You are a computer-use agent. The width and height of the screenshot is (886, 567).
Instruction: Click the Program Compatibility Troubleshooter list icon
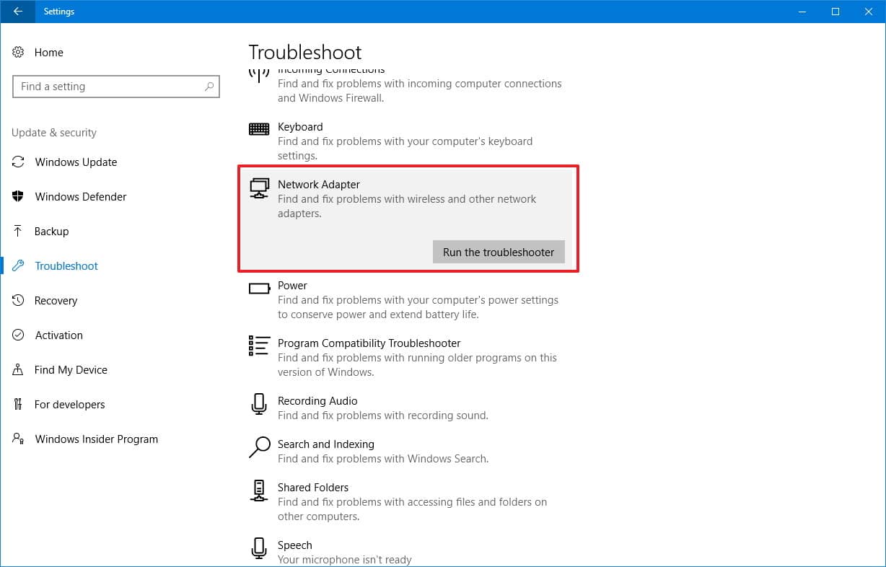[258, 346]
